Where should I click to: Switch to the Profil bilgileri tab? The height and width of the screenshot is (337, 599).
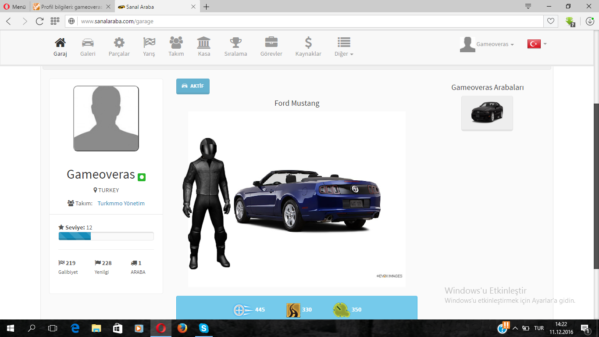(72, 7)
